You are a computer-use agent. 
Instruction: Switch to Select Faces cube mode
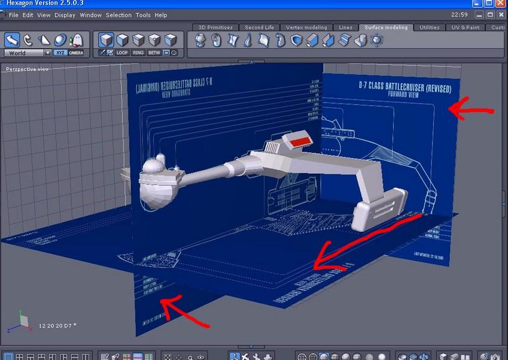pyautogui.click(x=122, y=40)
